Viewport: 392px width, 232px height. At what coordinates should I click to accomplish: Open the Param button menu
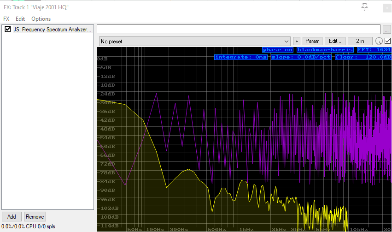[x=312, y=41]
